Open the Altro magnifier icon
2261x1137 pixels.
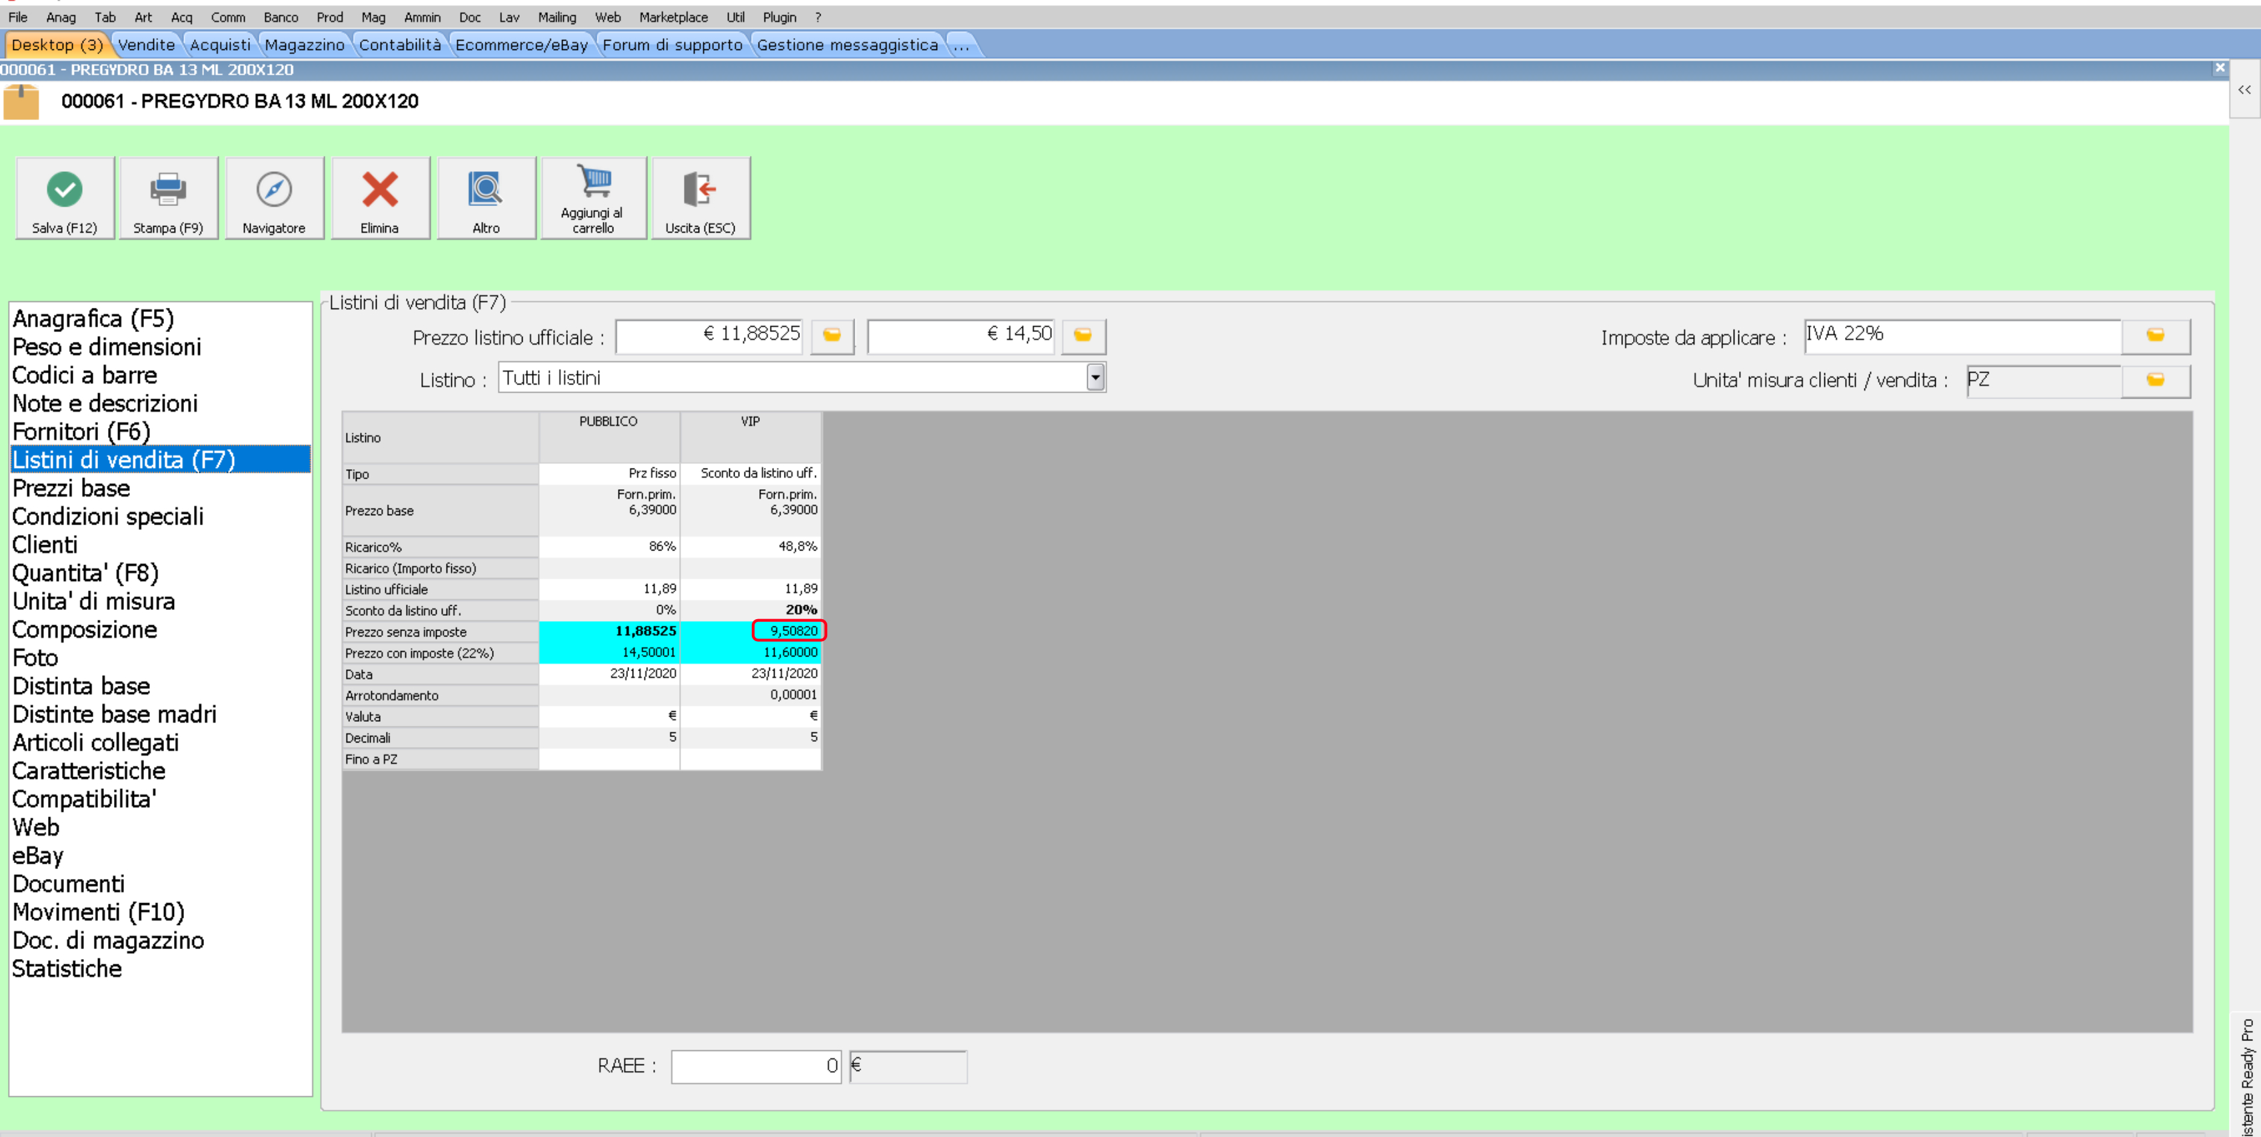coord(485,189)
